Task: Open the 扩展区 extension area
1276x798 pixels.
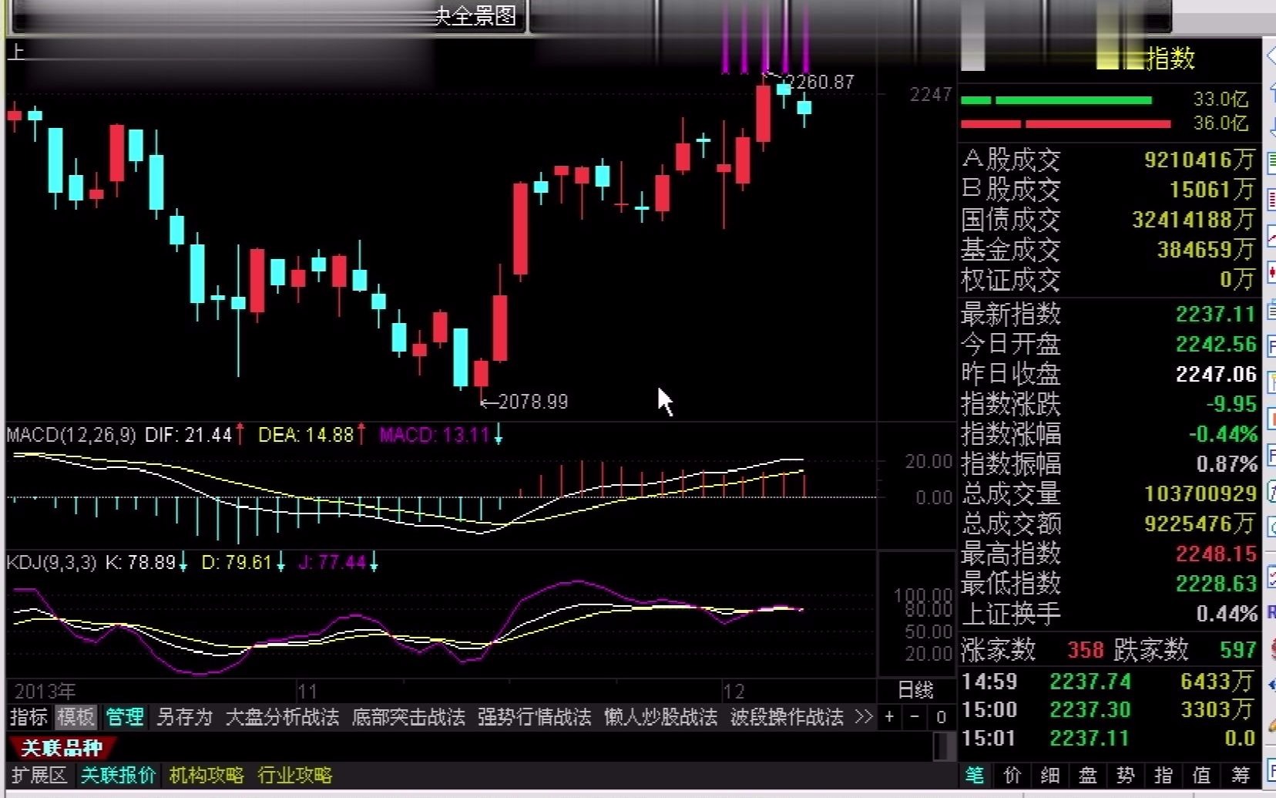Action: [39, 775]
